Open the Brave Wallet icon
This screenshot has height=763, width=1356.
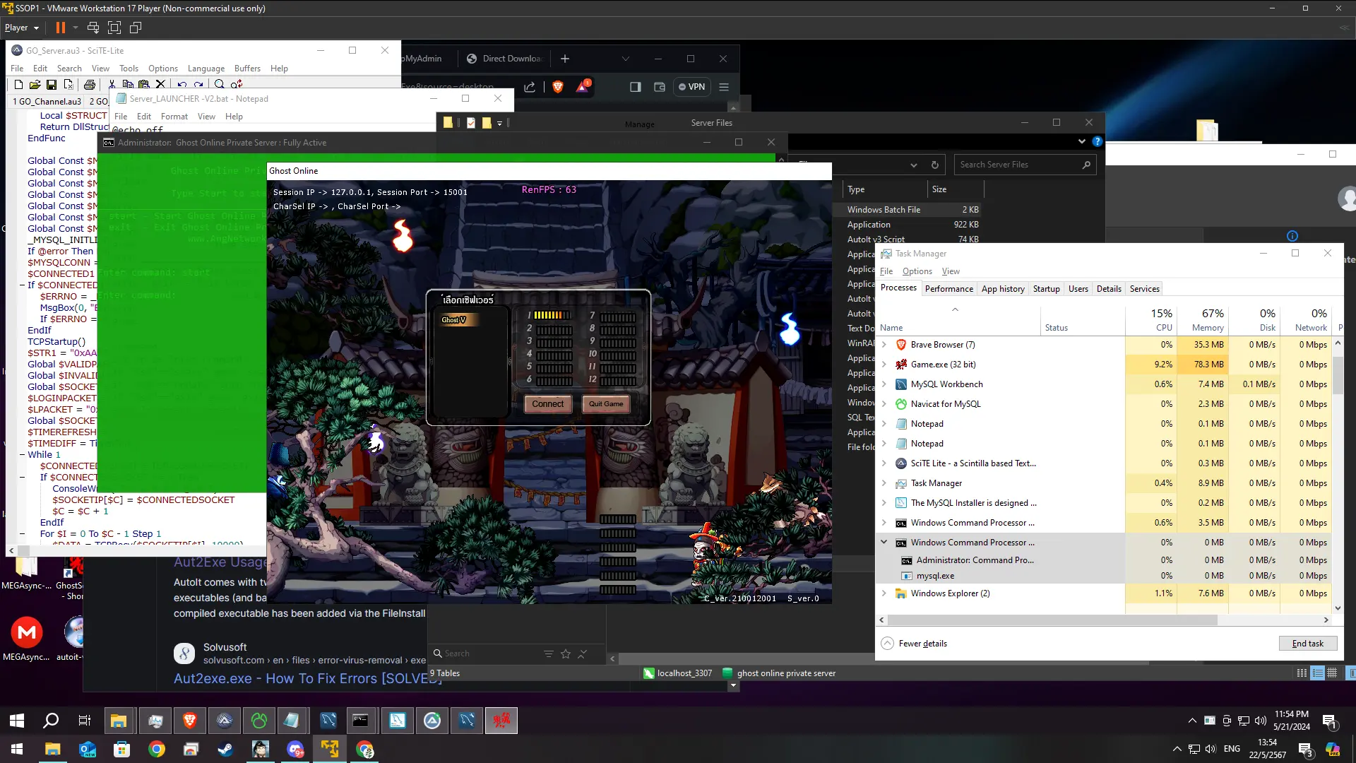660,87
